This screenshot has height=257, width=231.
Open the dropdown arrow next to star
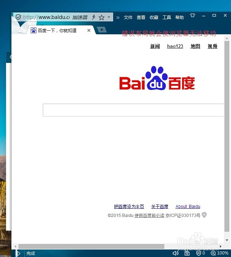click(109, 17)
